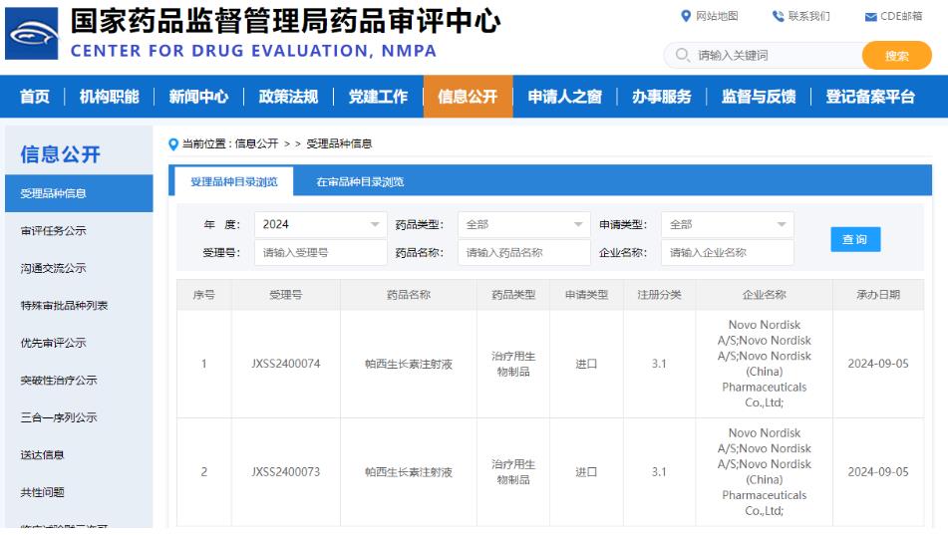Click the CDE logo icon
The width and height of the screenshot is (948, 535).
pos(33,36)
